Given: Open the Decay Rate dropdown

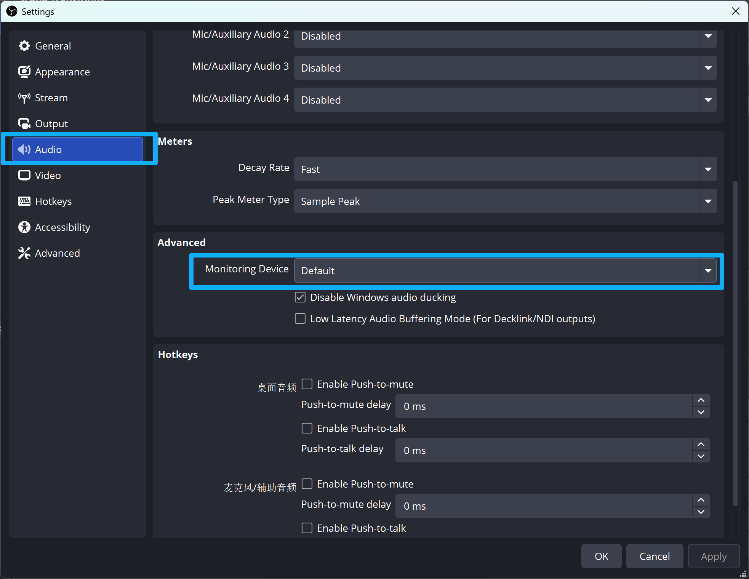Looking at the screenshot, I should tap(505, 169).
